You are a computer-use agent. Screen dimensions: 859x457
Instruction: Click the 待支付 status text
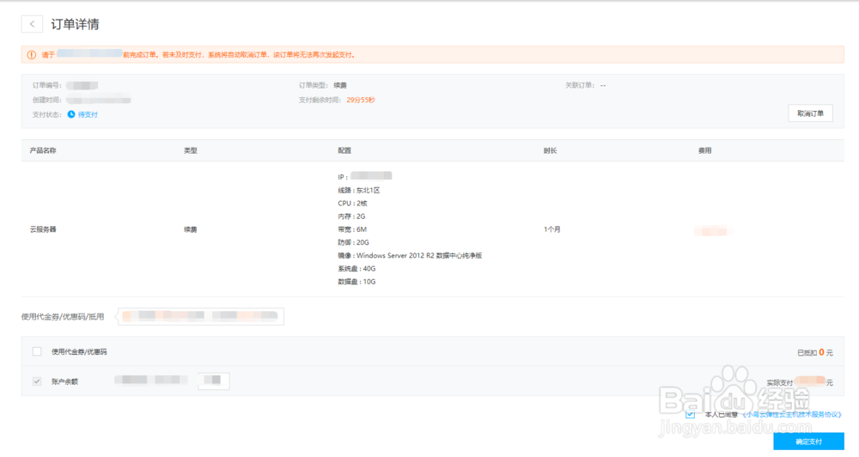[x=88, y=114]
